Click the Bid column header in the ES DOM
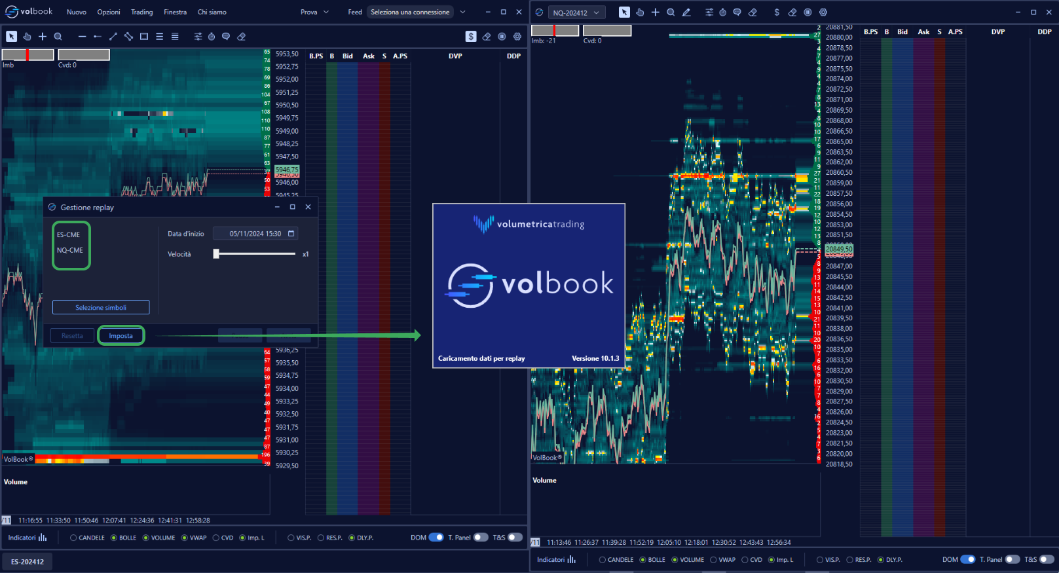Screen dimensions: 1059x573 click(x=348, y=56)
